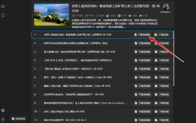Select row 4 title 【4K HDR】冰岛

78,61
